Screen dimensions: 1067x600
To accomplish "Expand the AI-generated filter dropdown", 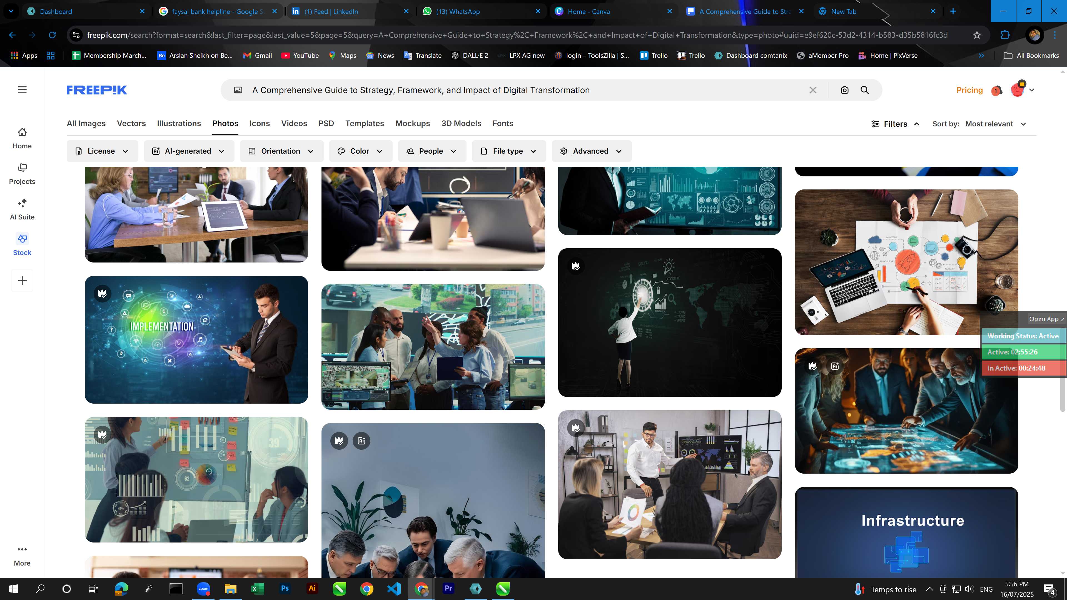I will (189, 151).
